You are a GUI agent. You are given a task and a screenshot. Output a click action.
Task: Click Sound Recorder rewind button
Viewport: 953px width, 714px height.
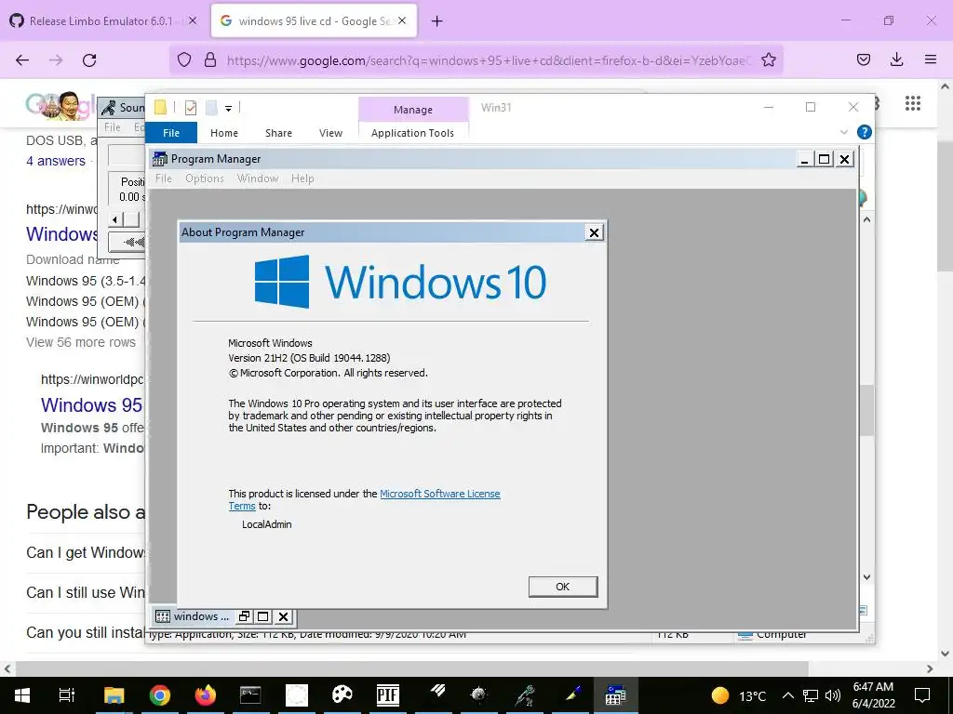[128, 242]
